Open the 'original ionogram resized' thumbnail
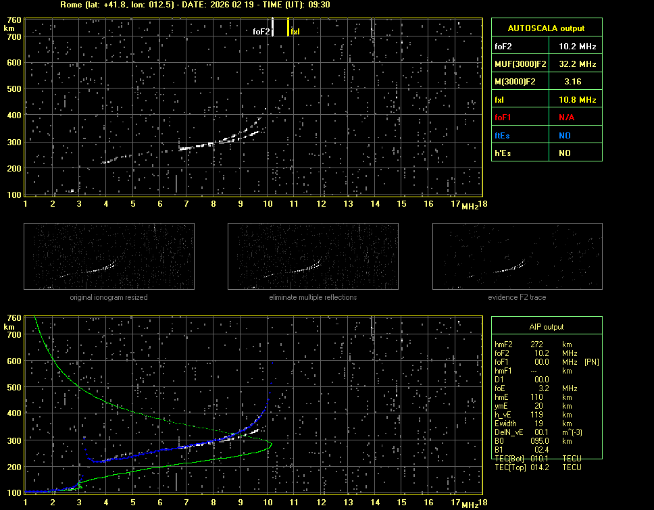The width and height of the screenshot is (654, 510). pyautogui.click(x=109, y=257)
